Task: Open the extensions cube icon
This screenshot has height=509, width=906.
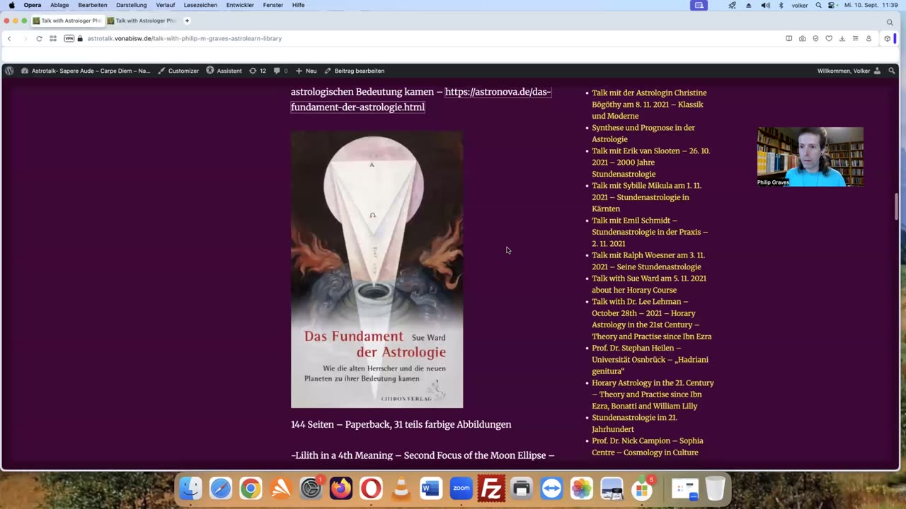Action: 887,38
